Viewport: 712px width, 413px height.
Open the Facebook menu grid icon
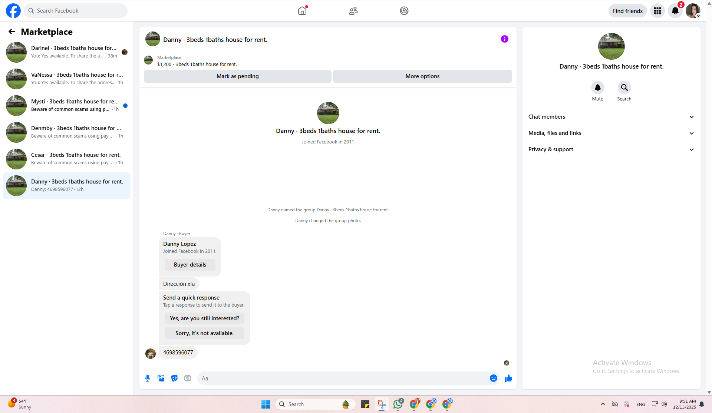[x=657, y=11]
